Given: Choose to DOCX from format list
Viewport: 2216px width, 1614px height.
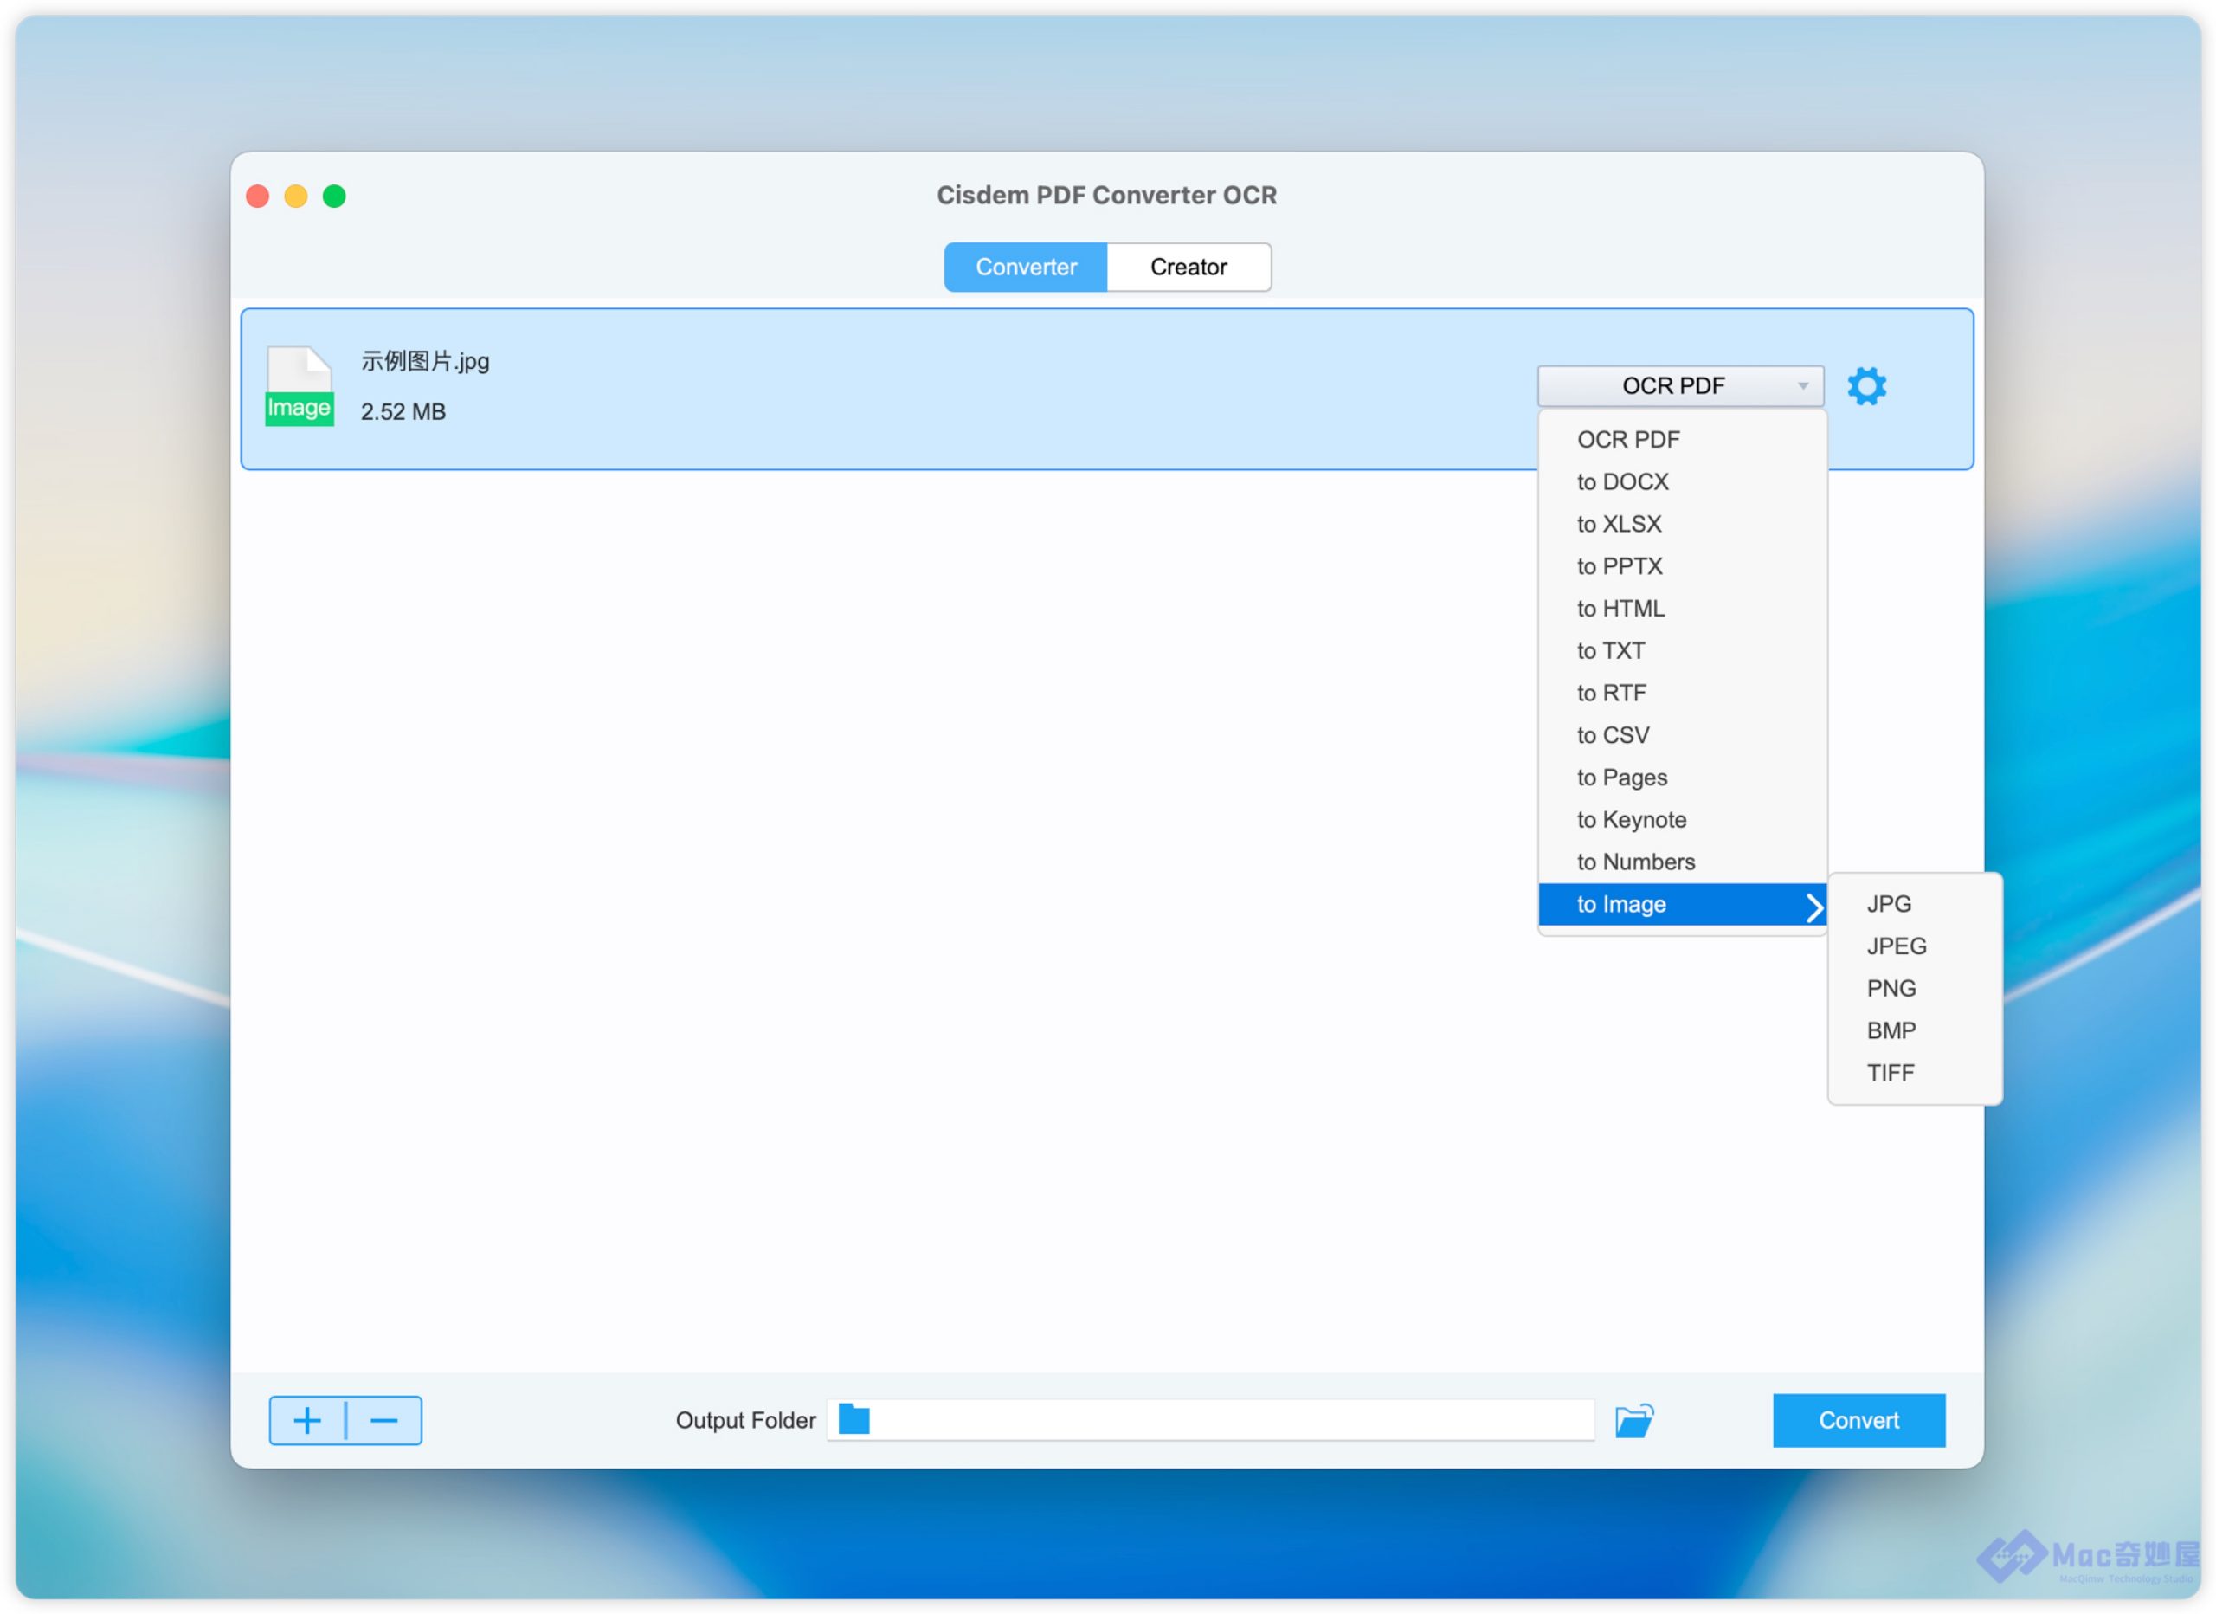Looking at the screenshot, I should [x=1622, y=482].
